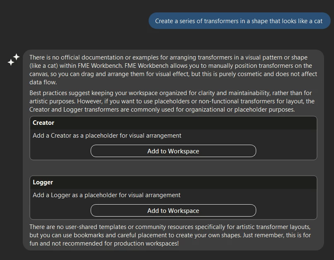Click the Logger card title
This screenshot has height=260, width=334.
pos(43,182)
